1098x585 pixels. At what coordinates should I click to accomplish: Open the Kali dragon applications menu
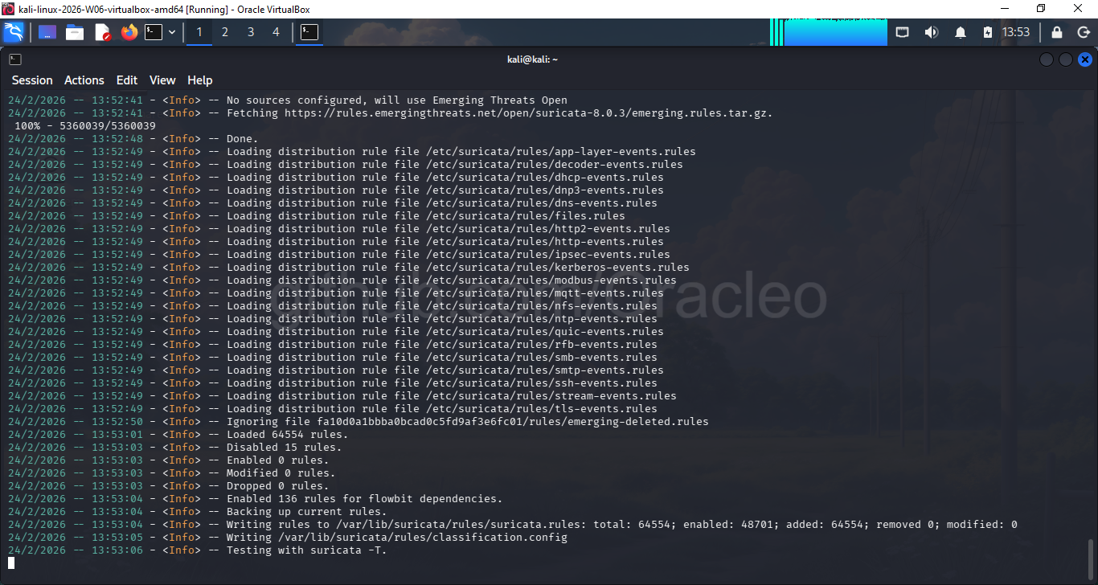pyautogui.click(x=14, y=32)
